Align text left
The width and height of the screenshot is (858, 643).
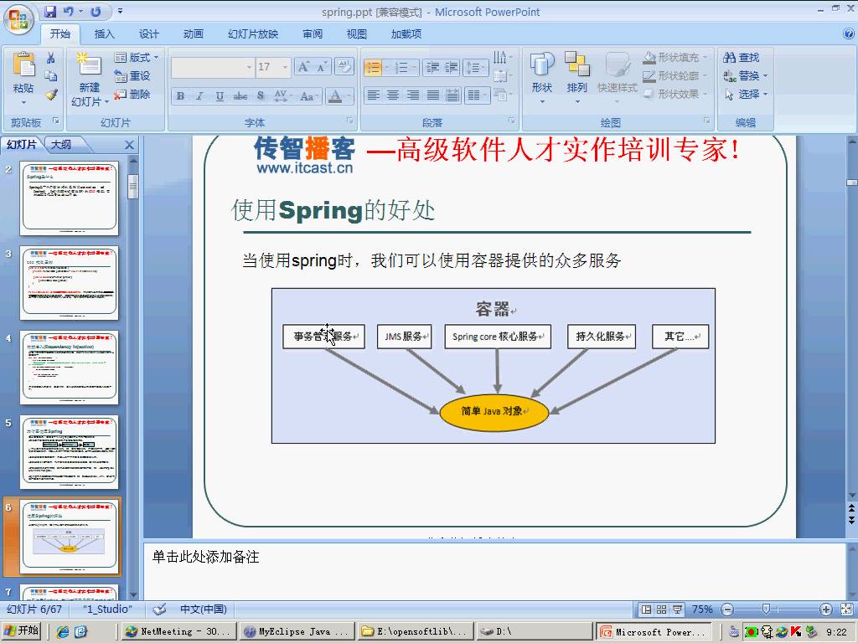373,95
